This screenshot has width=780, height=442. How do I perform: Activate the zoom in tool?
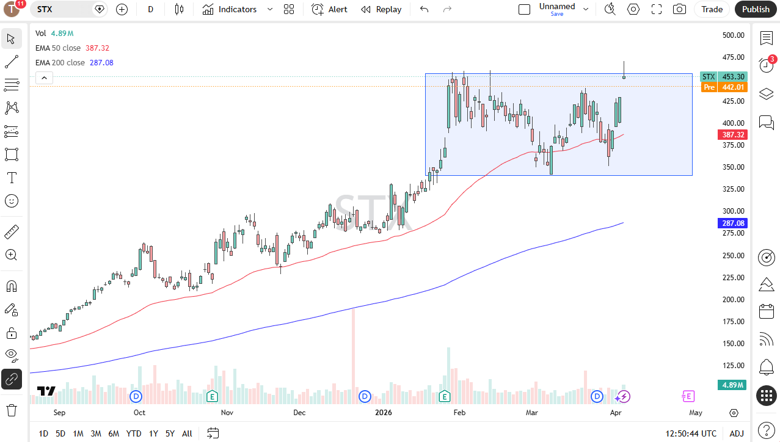pos(11,255)
